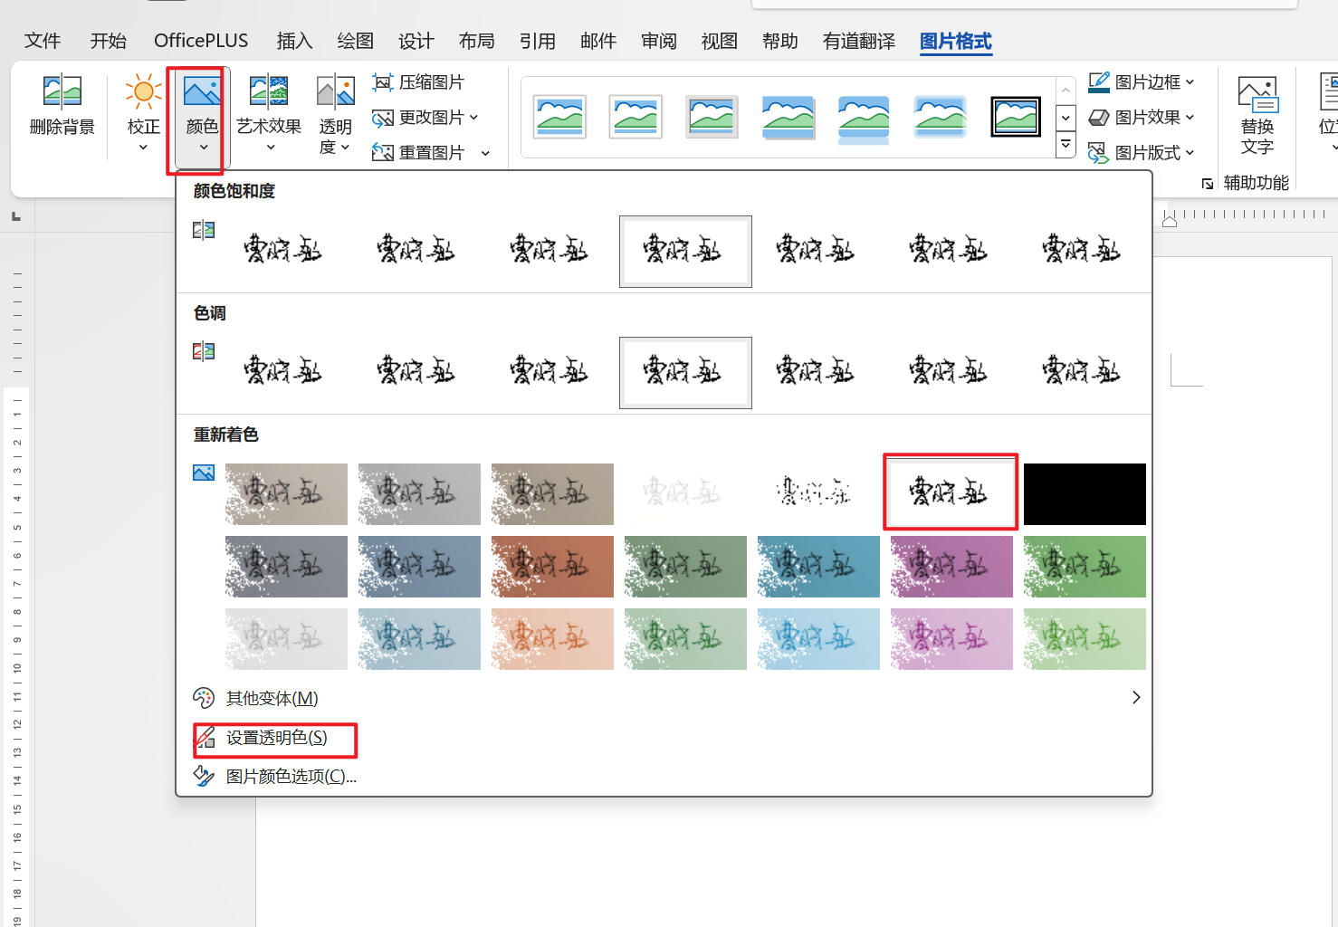Choose first color tone thumbnail in 色调 row

(282, 372)
